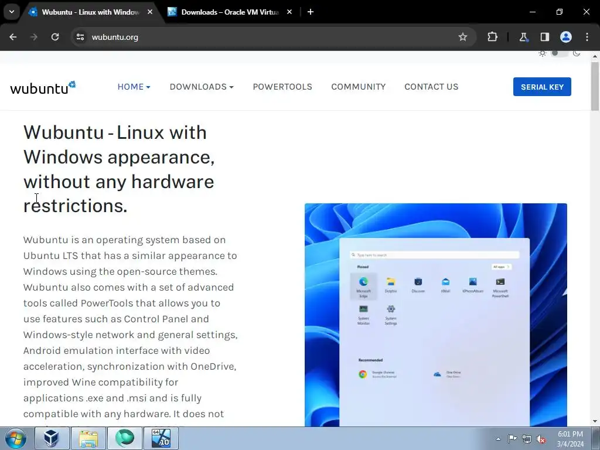Open the tab search dropdown arrow
600x450 pixels.
(x=12, y=12)
